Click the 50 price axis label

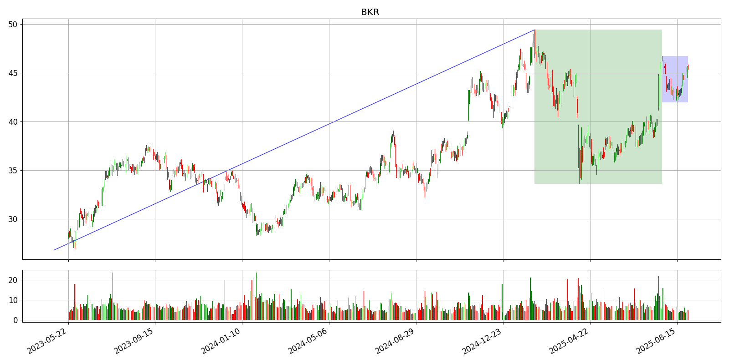(x=13, y=24)
